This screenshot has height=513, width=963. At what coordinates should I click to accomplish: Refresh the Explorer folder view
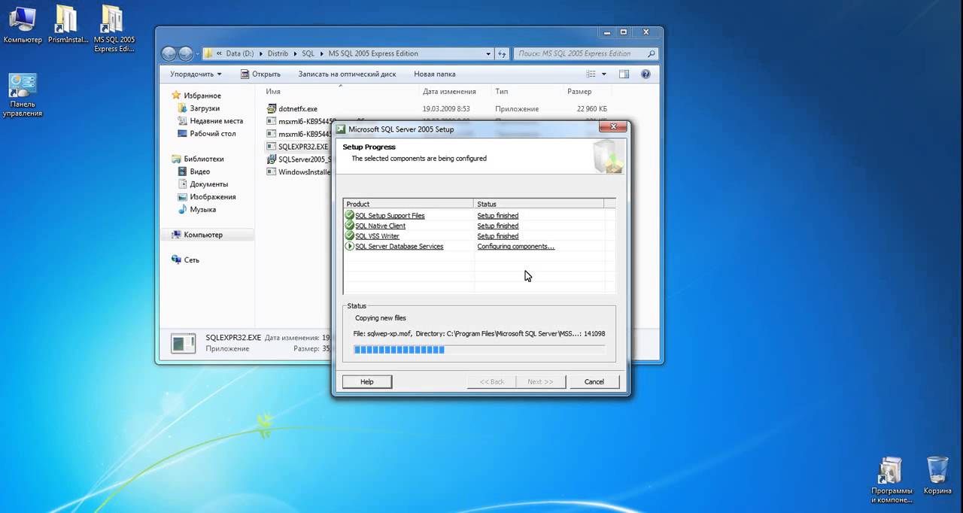coord(503,54)
